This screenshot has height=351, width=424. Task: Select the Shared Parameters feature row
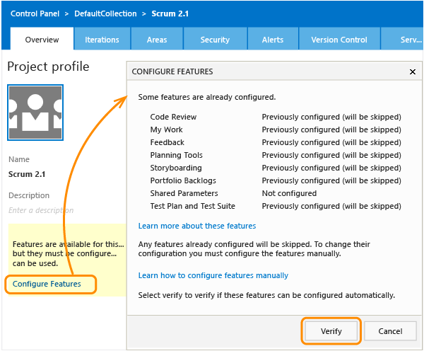tap(276, 193)
